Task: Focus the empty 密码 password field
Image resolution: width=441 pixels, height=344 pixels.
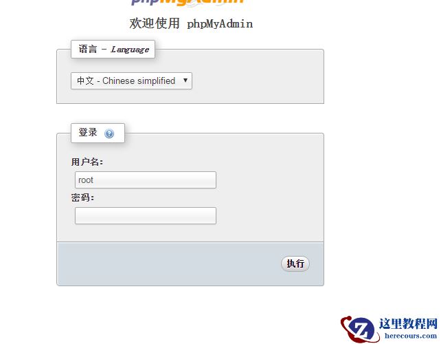Action: click(146, 215)
